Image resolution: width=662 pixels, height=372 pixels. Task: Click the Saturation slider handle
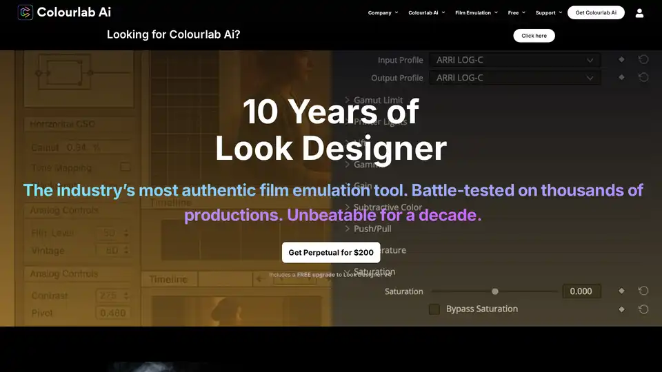pos(494,291)
